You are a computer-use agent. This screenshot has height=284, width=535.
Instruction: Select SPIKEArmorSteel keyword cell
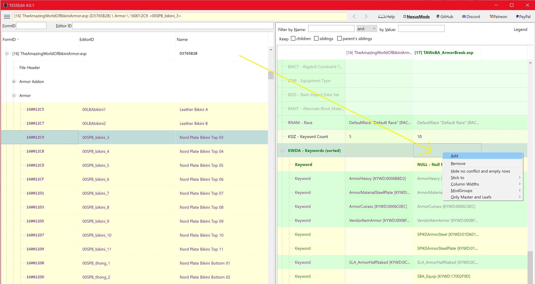point(448,234)
